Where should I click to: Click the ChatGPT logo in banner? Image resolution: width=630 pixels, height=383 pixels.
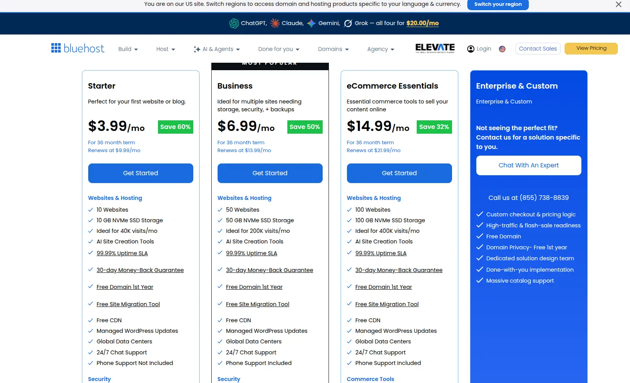pyautogui.click(x=234, y=24)
